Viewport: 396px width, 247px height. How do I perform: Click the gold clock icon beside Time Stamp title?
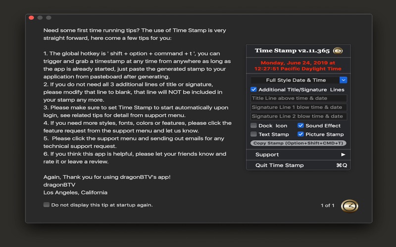[x=338, y=51]
